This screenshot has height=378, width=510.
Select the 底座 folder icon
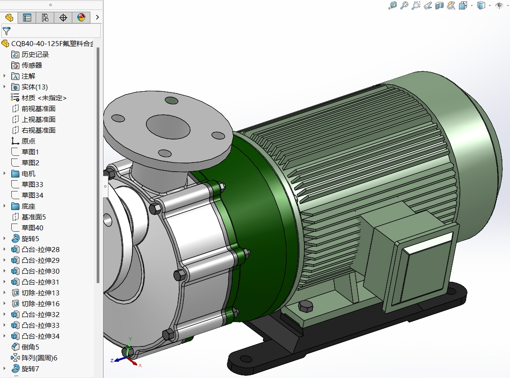(15, 206)
